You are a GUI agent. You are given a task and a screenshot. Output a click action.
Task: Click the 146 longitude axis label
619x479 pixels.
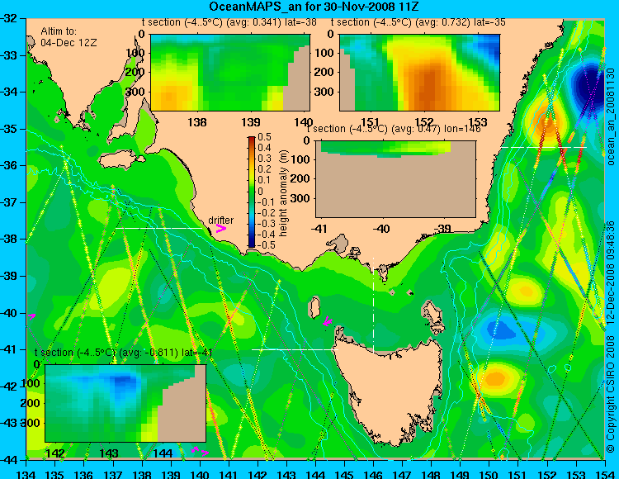pyautogui.click(x=373, y=473)
